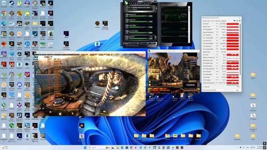This screenshot has height=150, width=267.
Task: Click the Unigine logo in Heaven launcher
Action: [190, 85]
